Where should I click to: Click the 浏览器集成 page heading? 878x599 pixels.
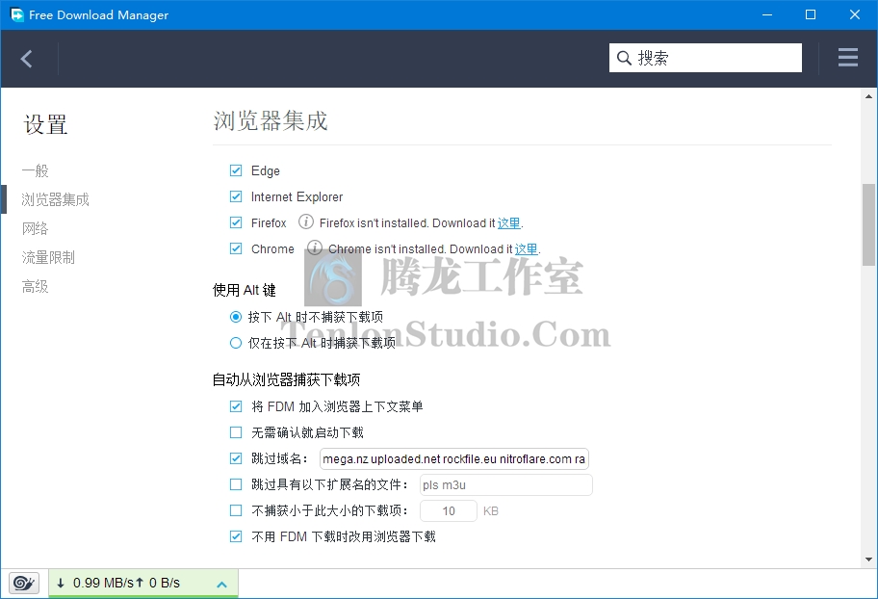271,120
